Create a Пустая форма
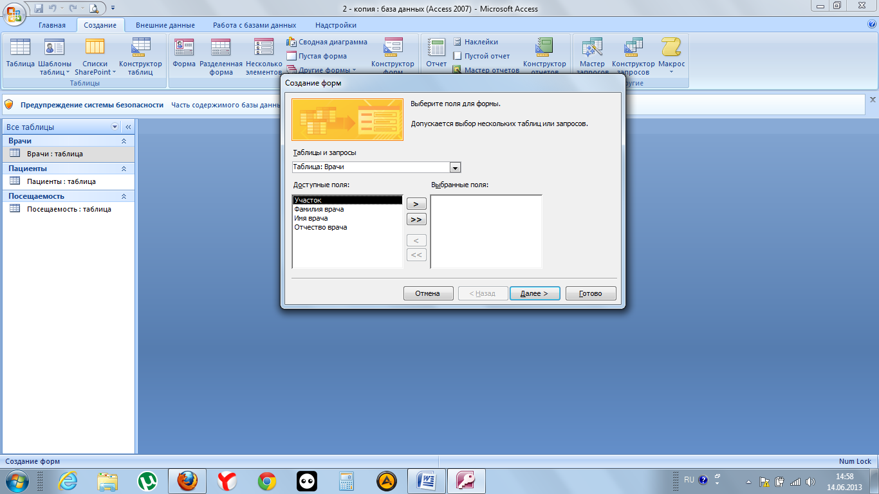 317,56
